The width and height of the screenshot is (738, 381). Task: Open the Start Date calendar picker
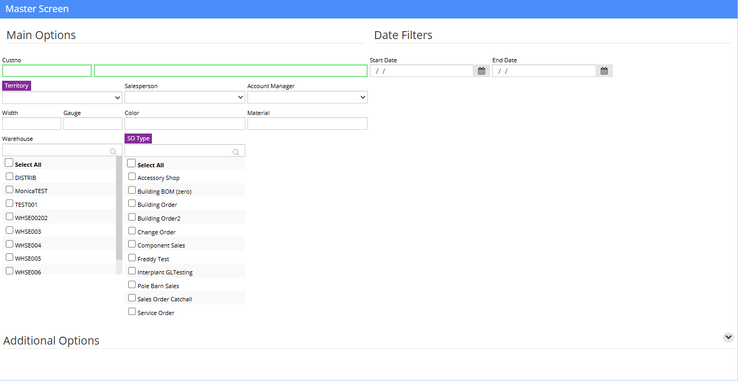point(481,71)
